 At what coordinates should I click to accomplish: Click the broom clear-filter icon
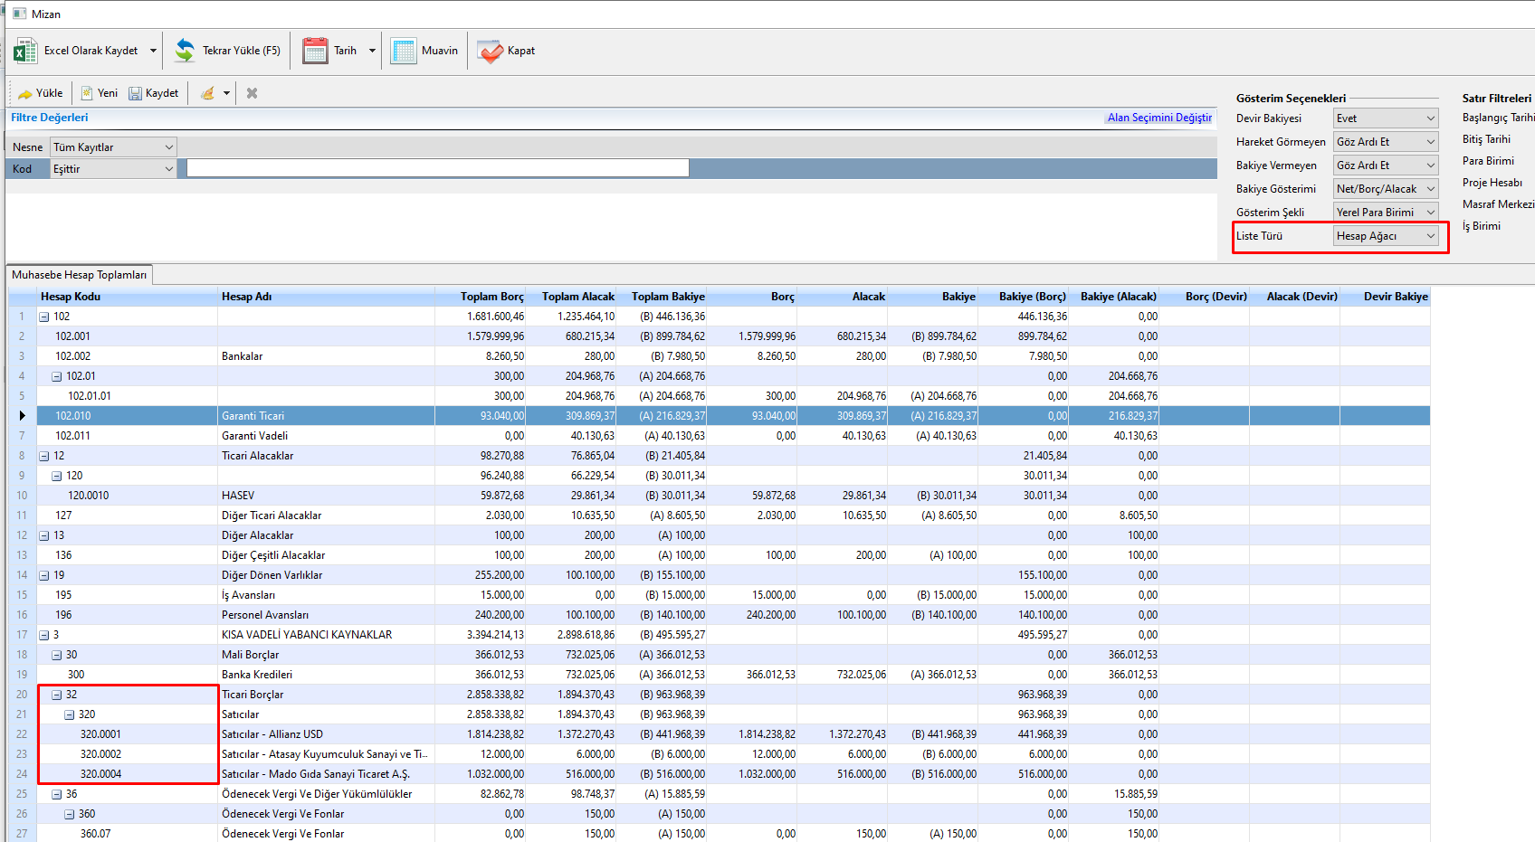(x=208, y=93)
